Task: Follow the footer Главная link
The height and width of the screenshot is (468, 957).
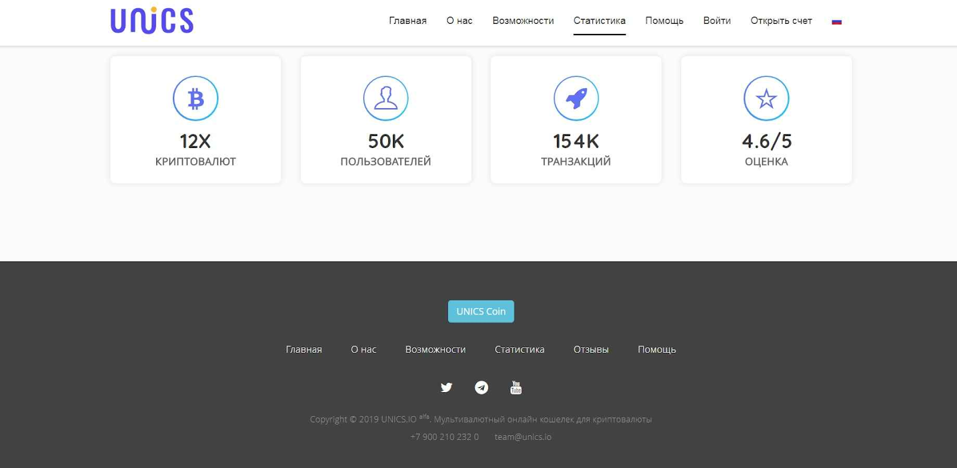Action: 304,350
